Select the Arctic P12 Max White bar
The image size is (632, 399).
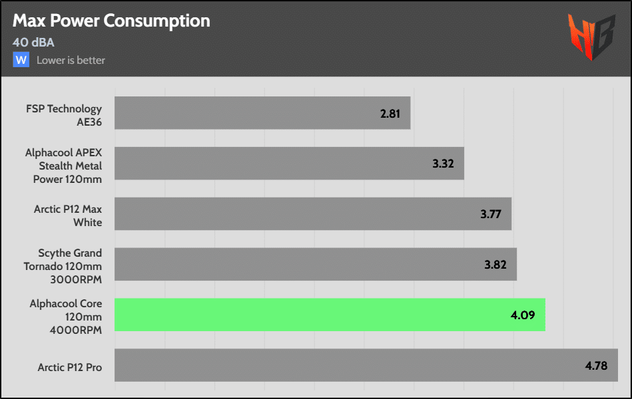point(313,214)
